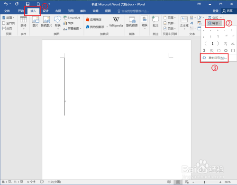The image size is (237, 185).
Task: Switch to the Home (开始) tab
Action: coord(20,11)
